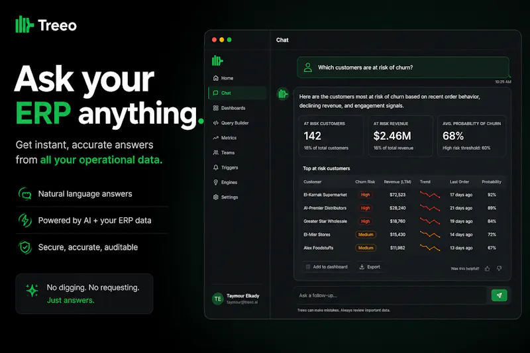530x353 pixels.
Task: Click the Export button
Action: click(x=370, y=267)
